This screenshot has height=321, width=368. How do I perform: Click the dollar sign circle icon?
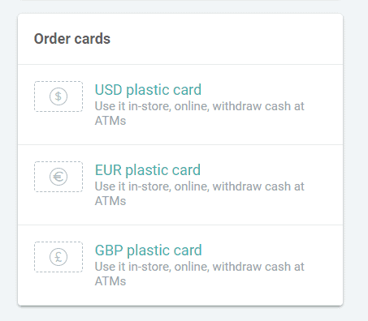click(x=58, y=96)
